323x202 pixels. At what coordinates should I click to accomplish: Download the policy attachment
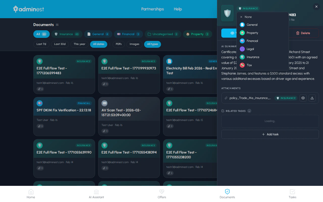312,98
